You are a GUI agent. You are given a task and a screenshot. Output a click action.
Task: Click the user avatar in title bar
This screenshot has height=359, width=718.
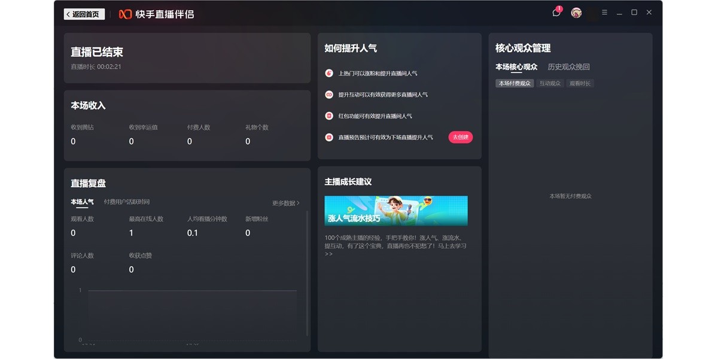tap(576, 13)
